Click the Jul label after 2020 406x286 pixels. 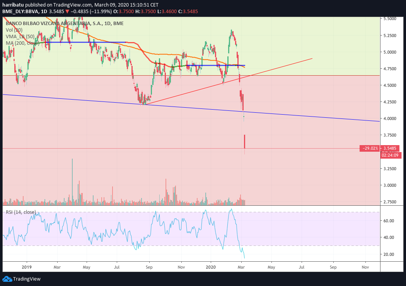point(301,267)
